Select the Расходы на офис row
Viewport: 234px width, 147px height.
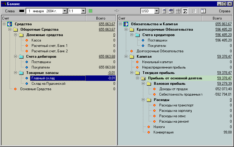tap(172, 116)
